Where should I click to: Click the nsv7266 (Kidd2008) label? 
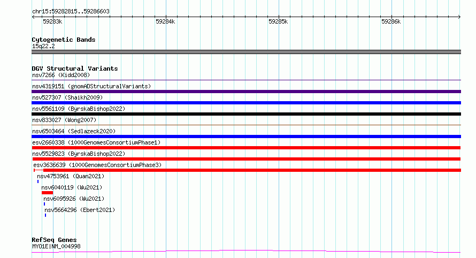[x=61, y=75]
